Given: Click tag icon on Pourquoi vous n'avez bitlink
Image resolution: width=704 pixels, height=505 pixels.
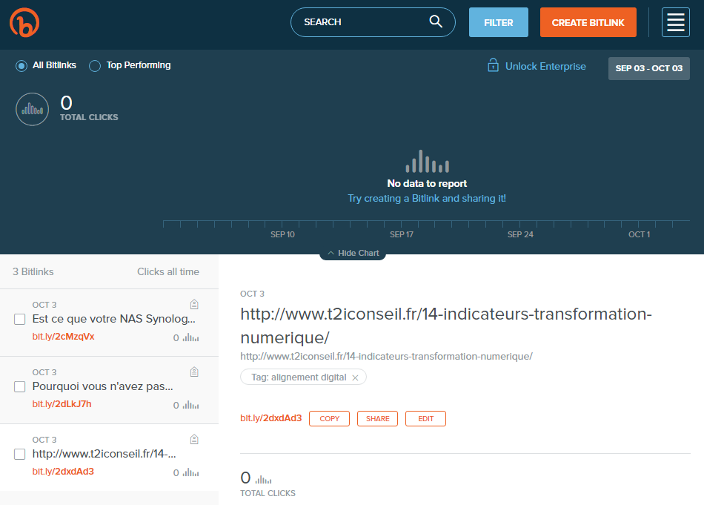Looking at the screenshot, I should [194, 372].
